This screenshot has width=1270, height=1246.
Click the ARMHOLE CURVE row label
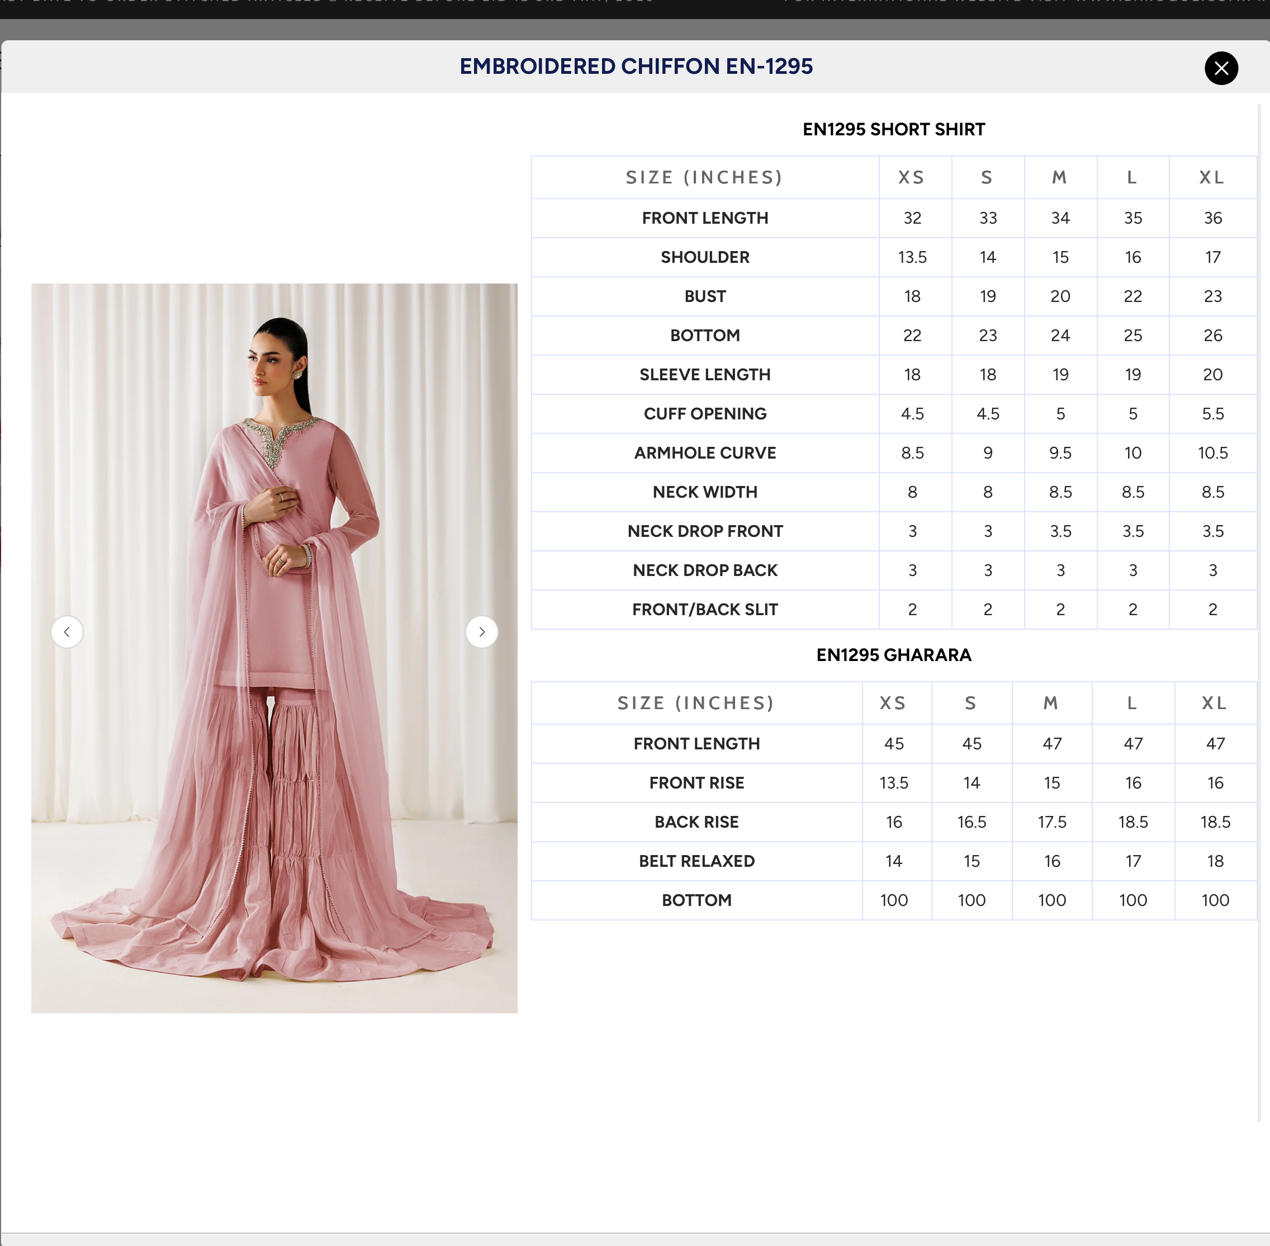705,453
